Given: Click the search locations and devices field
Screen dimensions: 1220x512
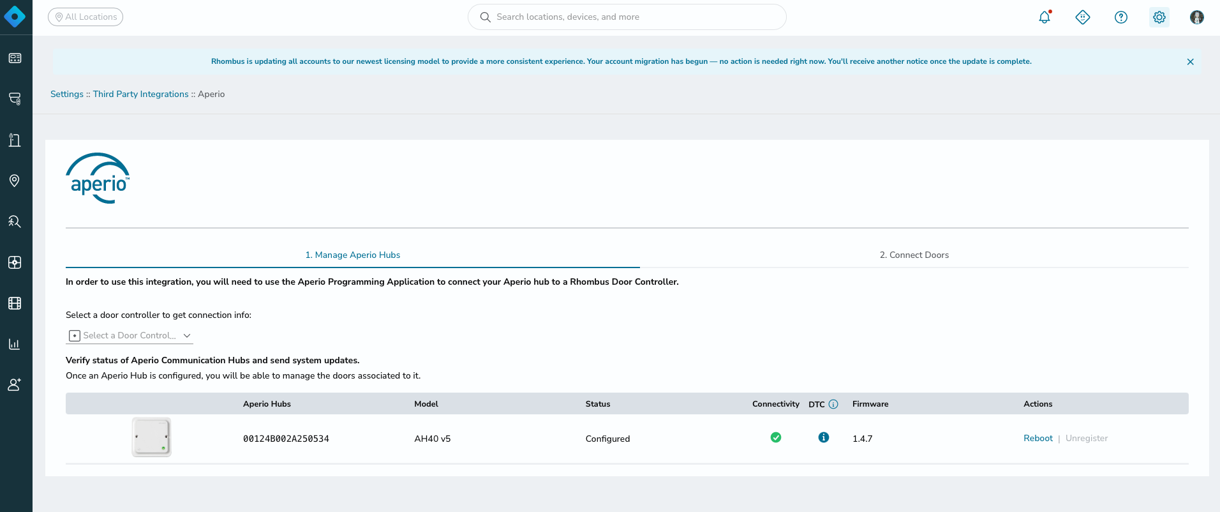Looking at the screenshot, I should tap(627, 17).
